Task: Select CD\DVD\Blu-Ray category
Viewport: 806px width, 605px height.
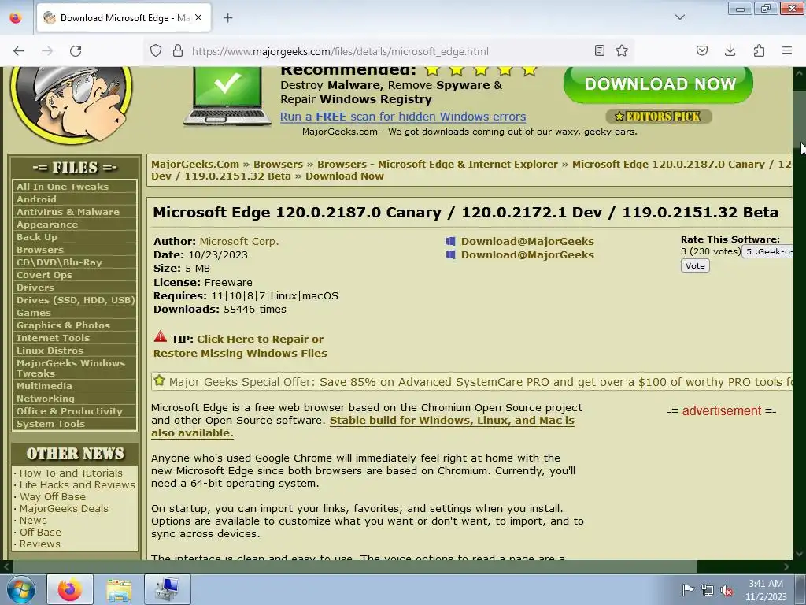Action: tap(59, 262)
